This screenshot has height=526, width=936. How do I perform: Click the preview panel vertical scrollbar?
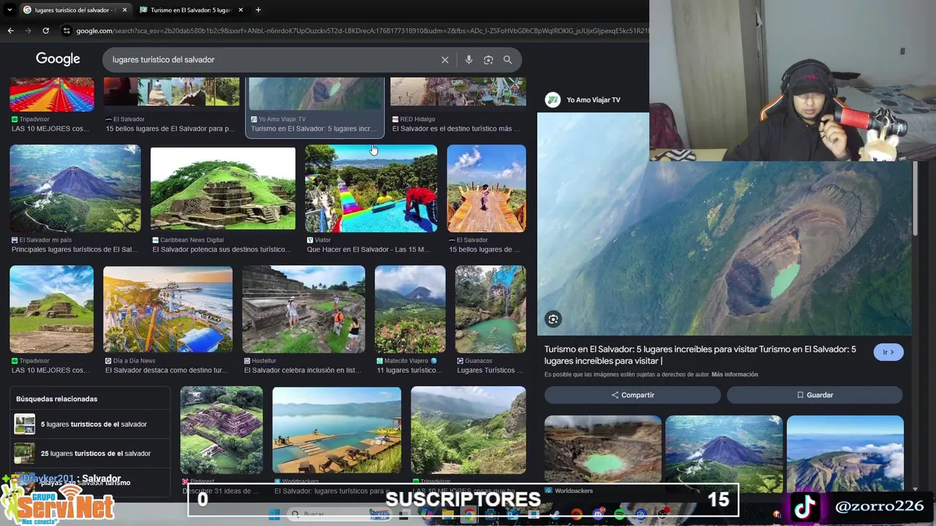click(915, 199)
